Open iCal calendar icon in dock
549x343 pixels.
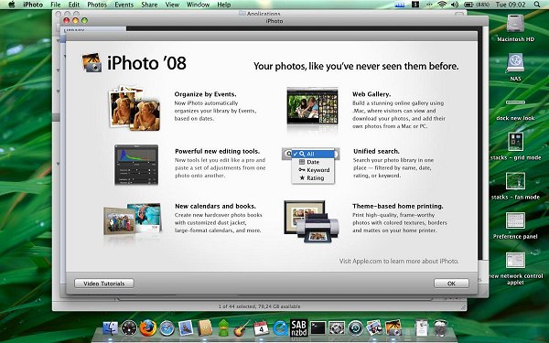[261, 328]
